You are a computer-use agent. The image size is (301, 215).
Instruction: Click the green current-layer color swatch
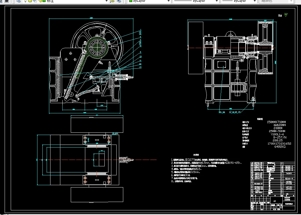(44, 1)
